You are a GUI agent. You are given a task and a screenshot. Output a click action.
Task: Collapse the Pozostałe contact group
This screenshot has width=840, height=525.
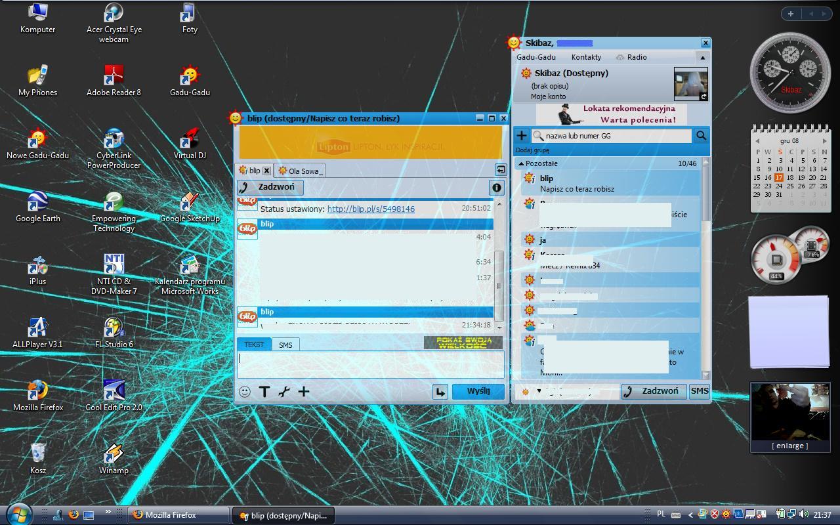click(521, 163)
